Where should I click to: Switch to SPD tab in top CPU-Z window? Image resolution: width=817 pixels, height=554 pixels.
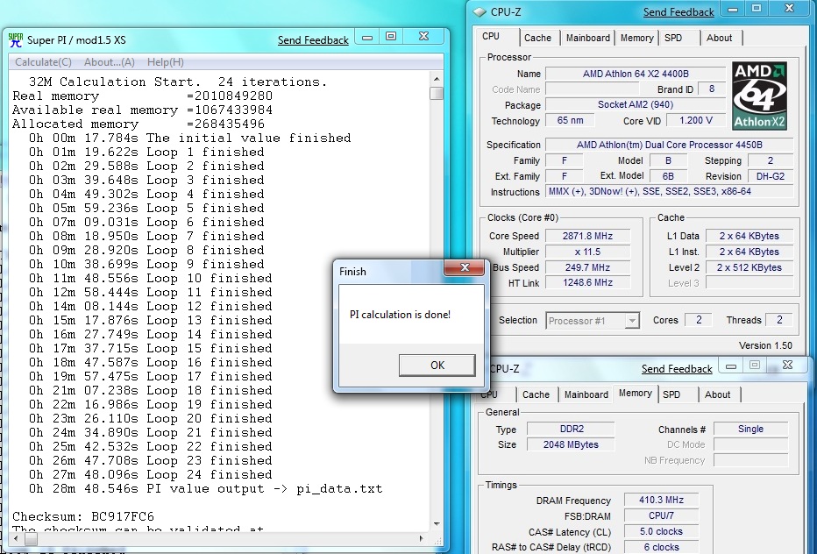point(673,38)
